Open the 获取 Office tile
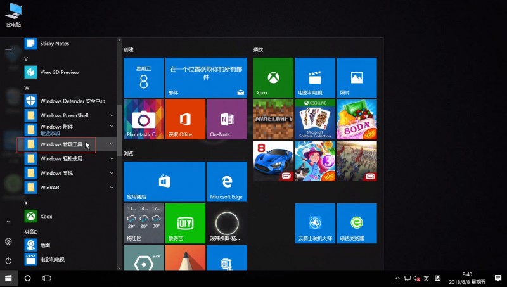 185,119
